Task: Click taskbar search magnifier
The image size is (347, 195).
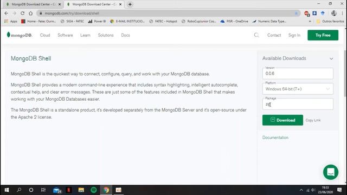Action: tap(19, 190)
